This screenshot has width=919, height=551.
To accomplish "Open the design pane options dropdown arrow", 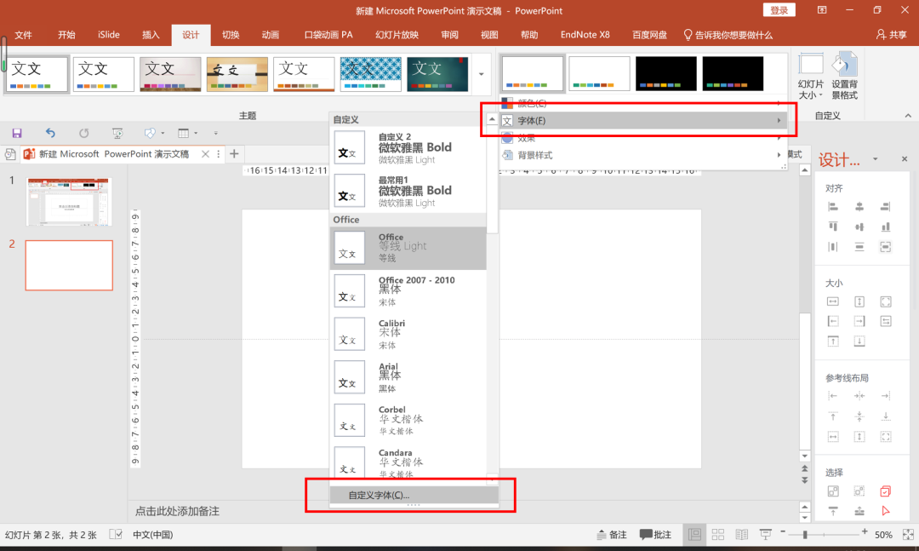I will pos(875,159).
